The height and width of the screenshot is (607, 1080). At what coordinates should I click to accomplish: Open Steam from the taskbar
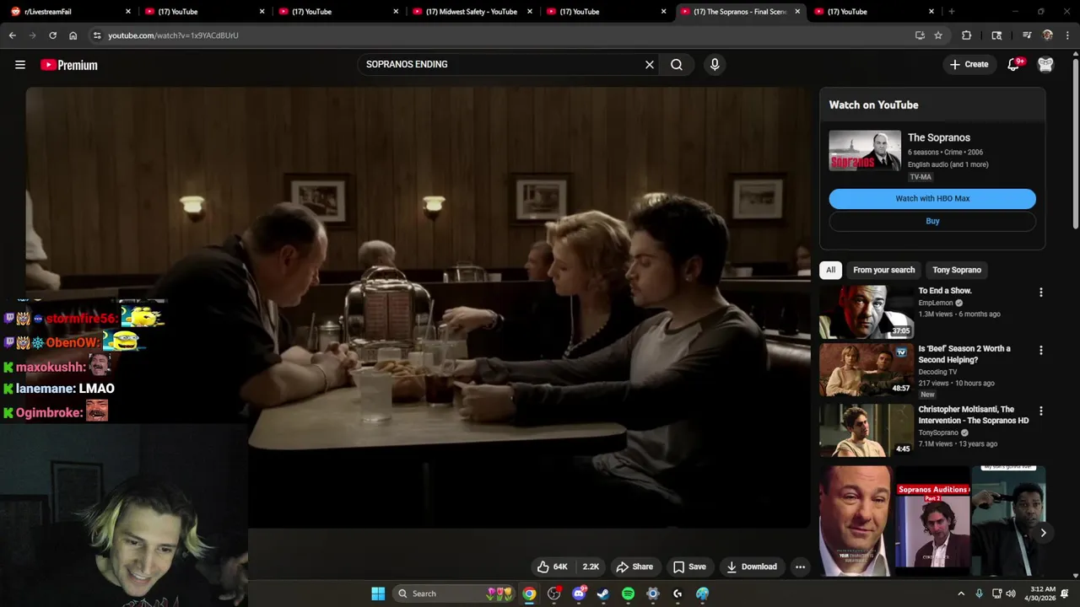tap(603, 594)
